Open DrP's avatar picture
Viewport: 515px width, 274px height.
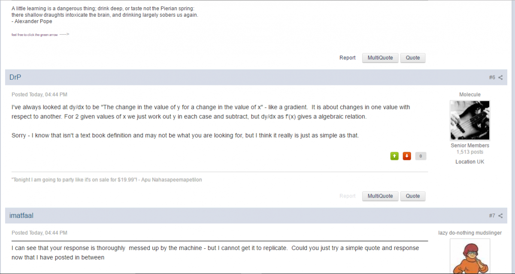point(470,120)
